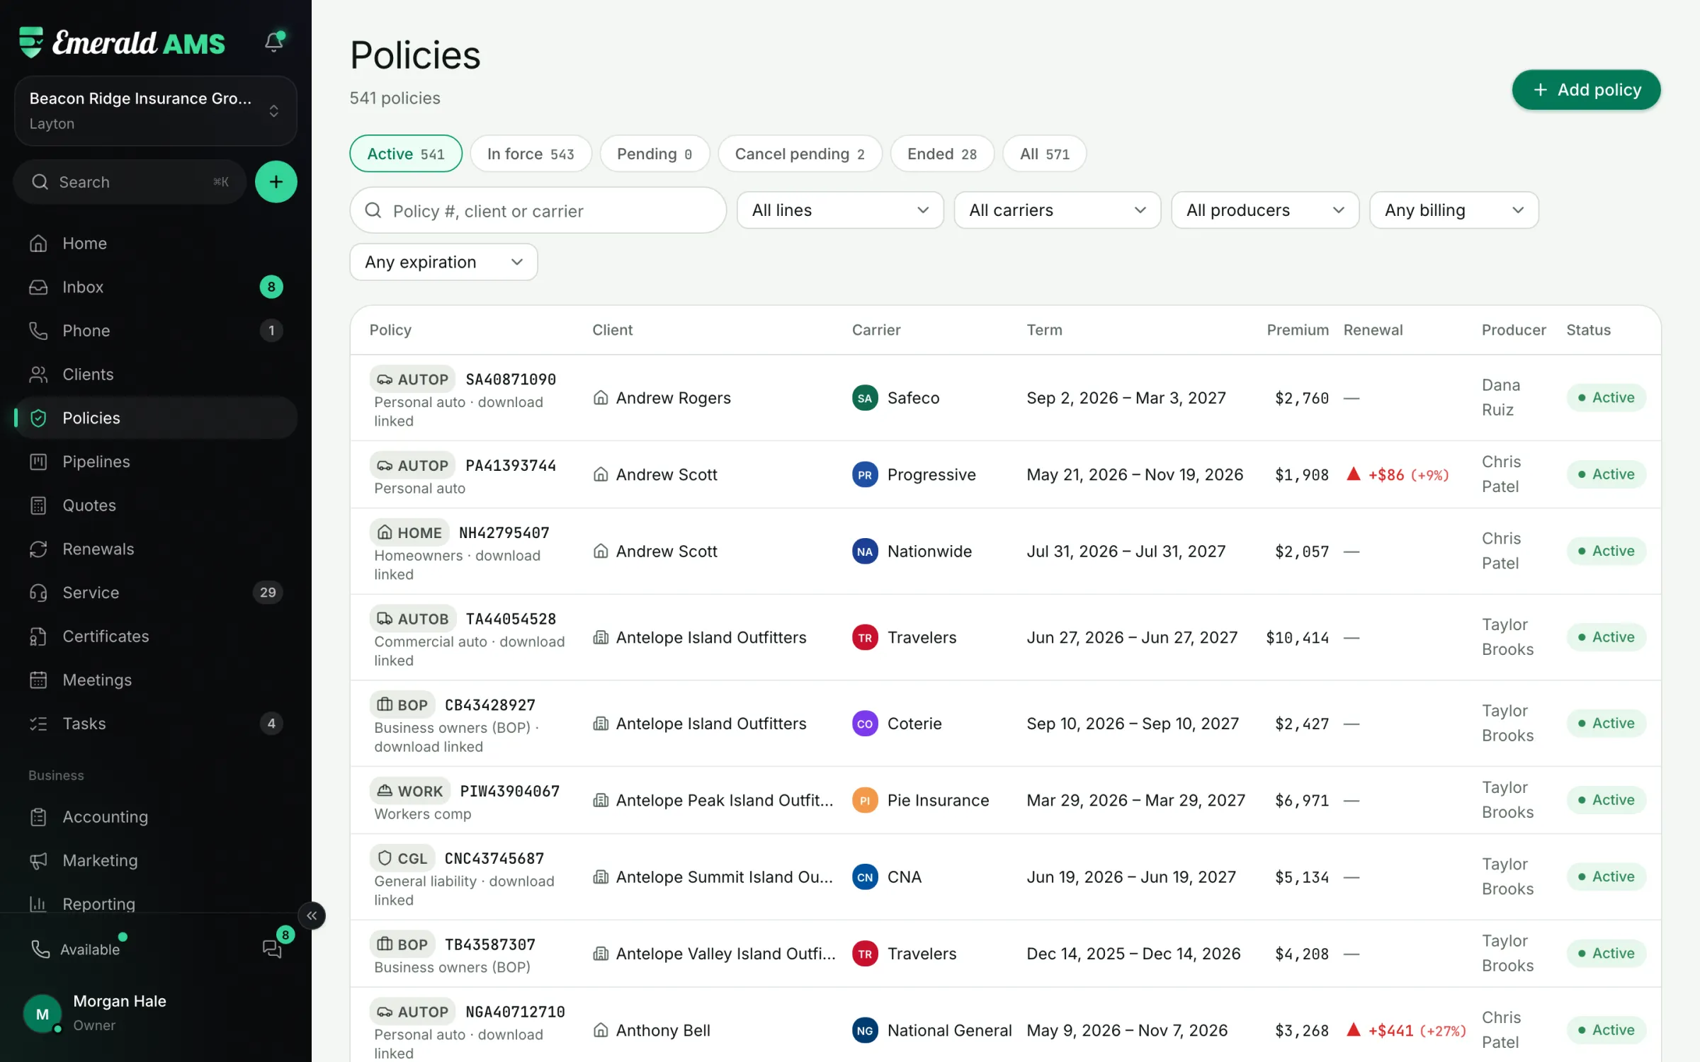Screen dimensions: 1700x1062
Task: Click the Available phone status icon
Action: click(40, 949)
